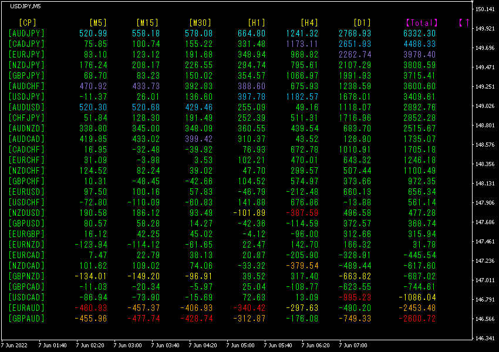Select the [CP] column header
Screen dimensions: 499x352
(x=28, y=22)
